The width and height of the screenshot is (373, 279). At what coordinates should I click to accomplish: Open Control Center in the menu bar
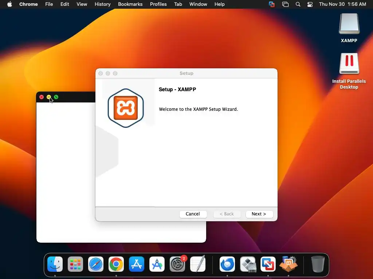point(310,4)
